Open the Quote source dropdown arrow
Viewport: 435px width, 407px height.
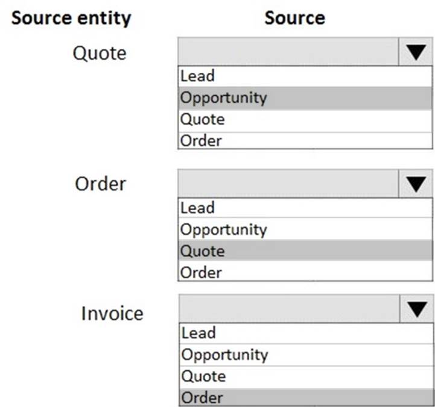click(416, 53)
